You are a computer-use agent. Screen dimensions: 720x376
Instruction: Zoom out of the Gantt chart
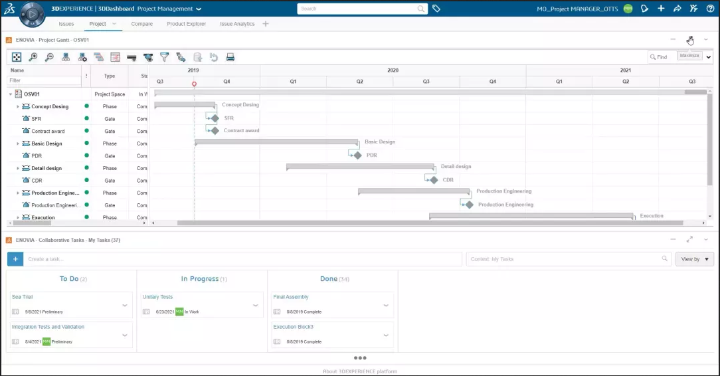point(49,57)
